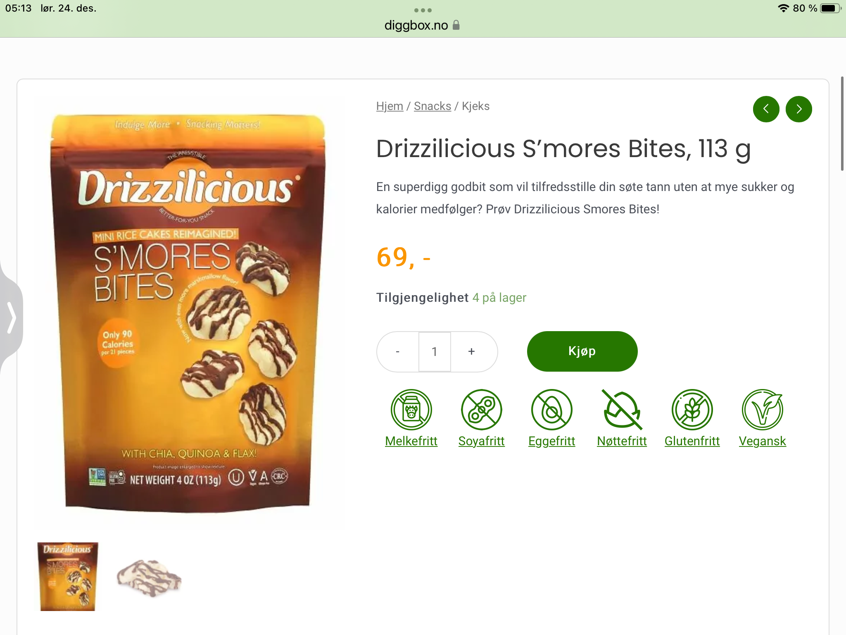
Task: Click the quantity input field
Action: (x=435, y=351)
